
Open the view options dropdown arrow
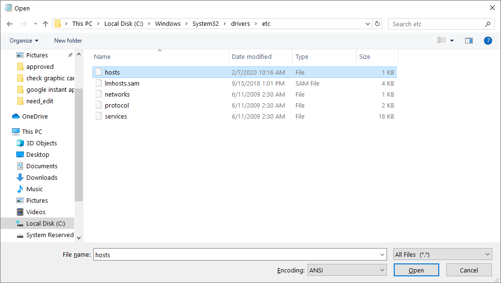(451, 40)
